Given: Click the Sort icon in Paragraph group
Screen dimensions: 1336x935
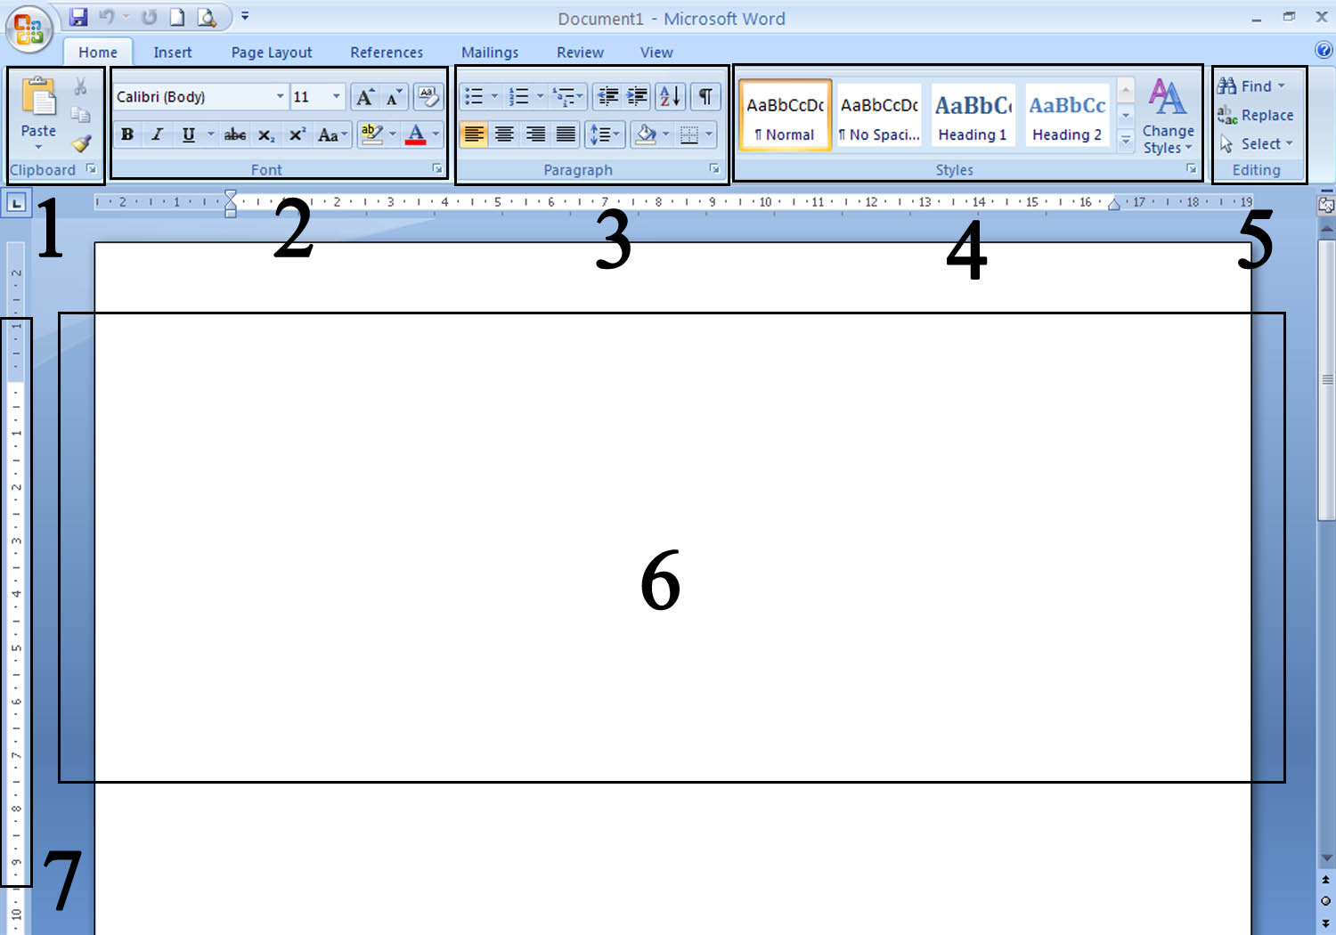Looking at the screenshot, I should (670, 96).
